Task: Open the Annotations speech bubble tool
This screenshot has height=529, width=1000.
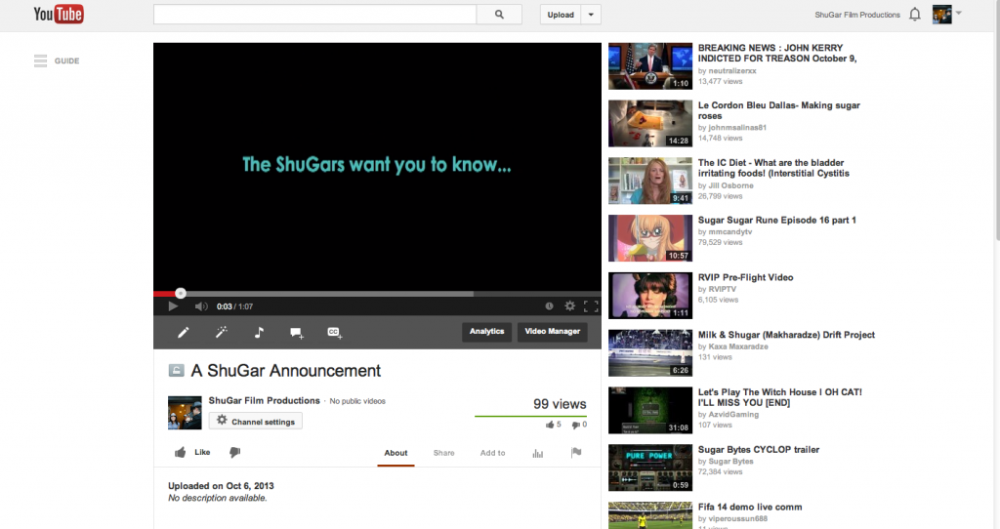Action: click(x=297, y=333)
